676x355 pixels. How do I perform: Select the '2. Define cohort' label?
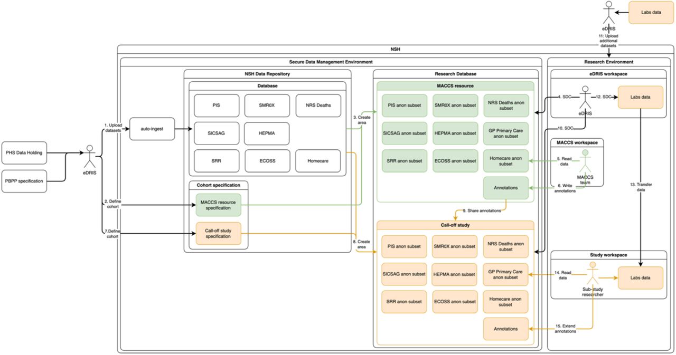point(113,204)
